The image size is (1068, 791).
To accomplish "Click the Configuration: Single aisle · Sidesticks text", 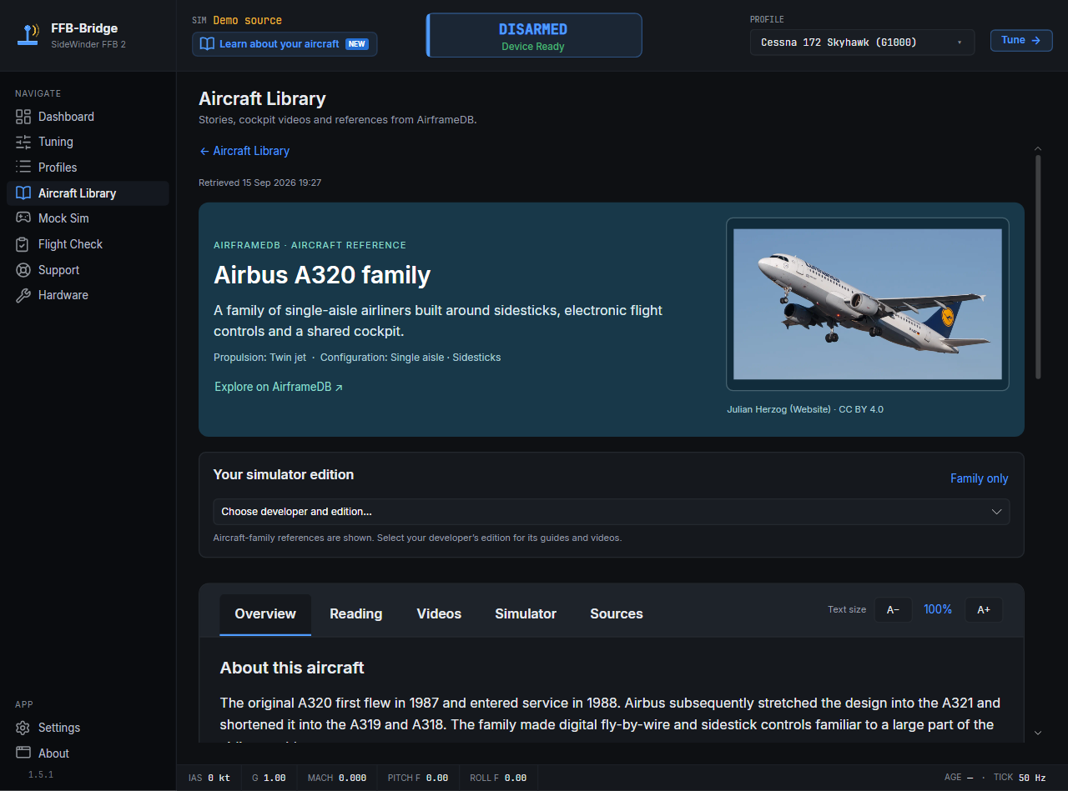I will click(x=411, y=358).
